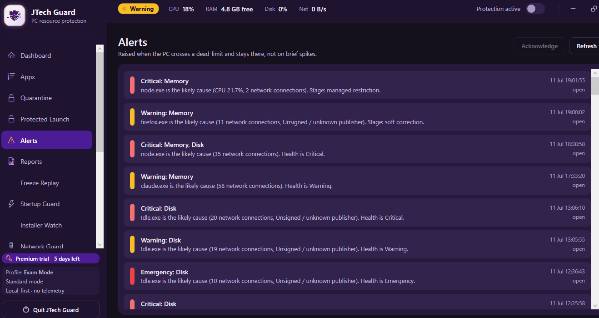Select the Critical: Disk alert from 13:06:10

[357, 212]
